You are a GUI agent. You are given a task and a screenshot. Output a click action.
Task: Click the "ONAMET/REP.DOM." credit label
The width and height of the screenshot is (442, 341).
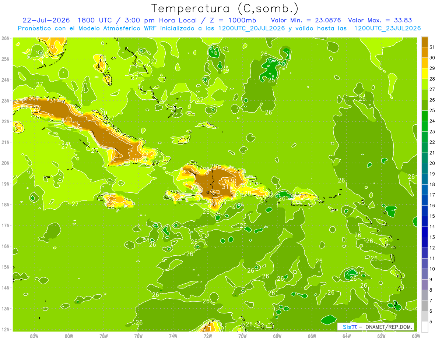[x=389, y=327]
